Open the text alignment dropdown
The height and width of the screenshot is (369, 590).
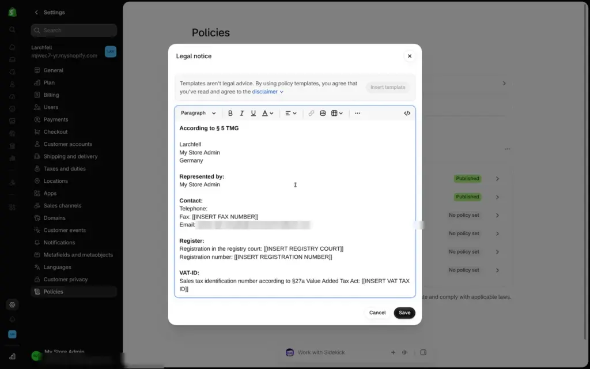(x=291, y=113)
